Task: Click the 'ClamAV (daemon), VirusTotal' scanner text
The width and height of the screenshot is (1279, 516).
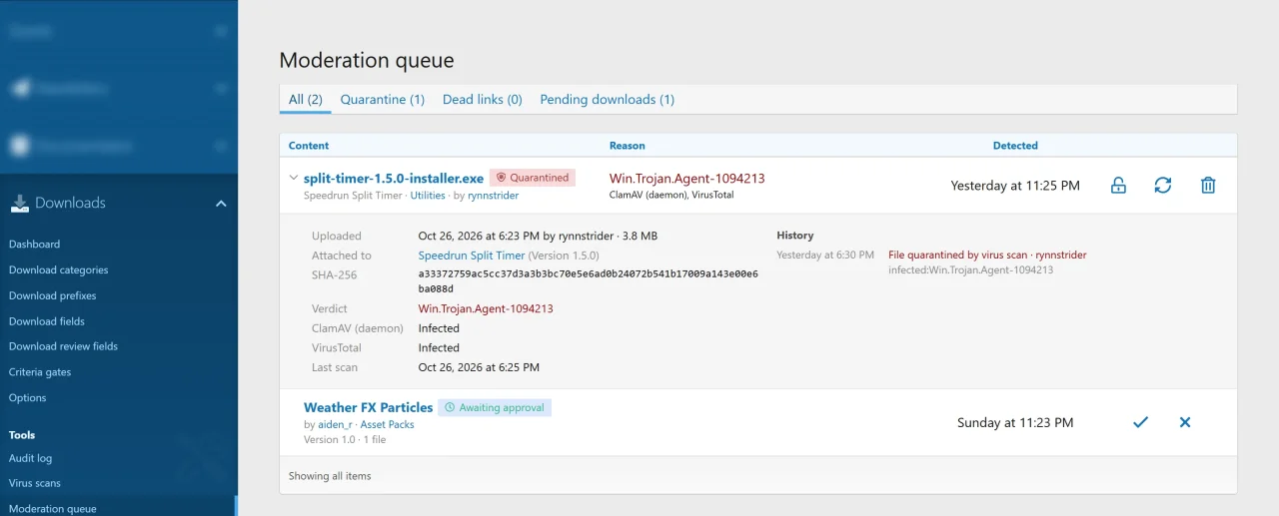Action: pos(671,196)
